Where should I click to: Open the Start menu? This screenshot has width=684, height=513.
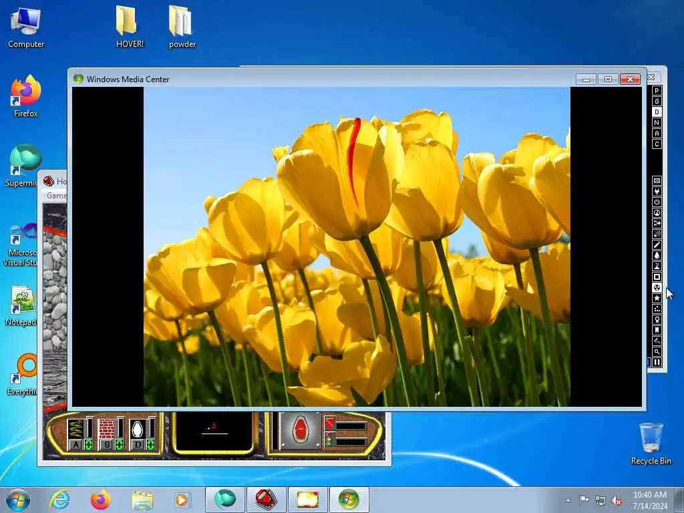point(18,500)
